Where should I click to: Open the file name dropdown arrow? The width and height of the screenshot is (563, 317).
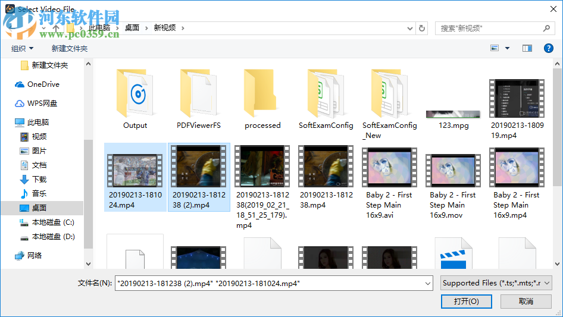click(x=428, y=283)
